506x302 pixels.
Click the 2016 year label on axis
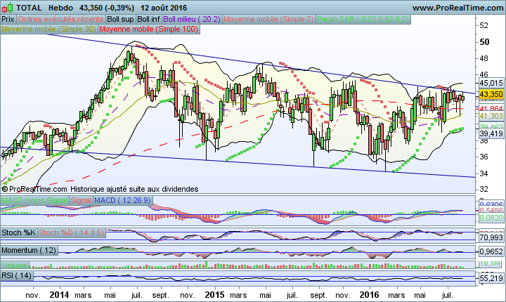coord(370,295)
